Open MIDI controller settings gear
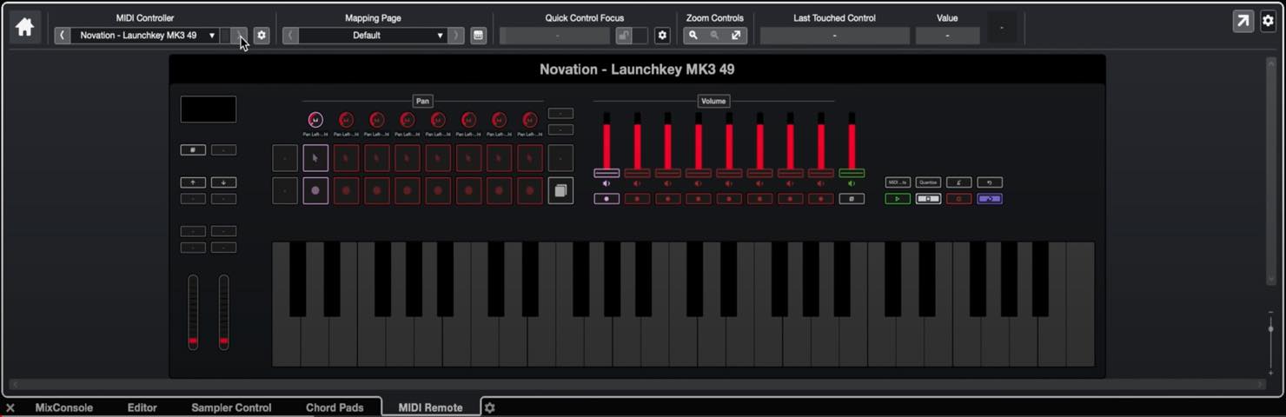 click(x=261, y=36)
